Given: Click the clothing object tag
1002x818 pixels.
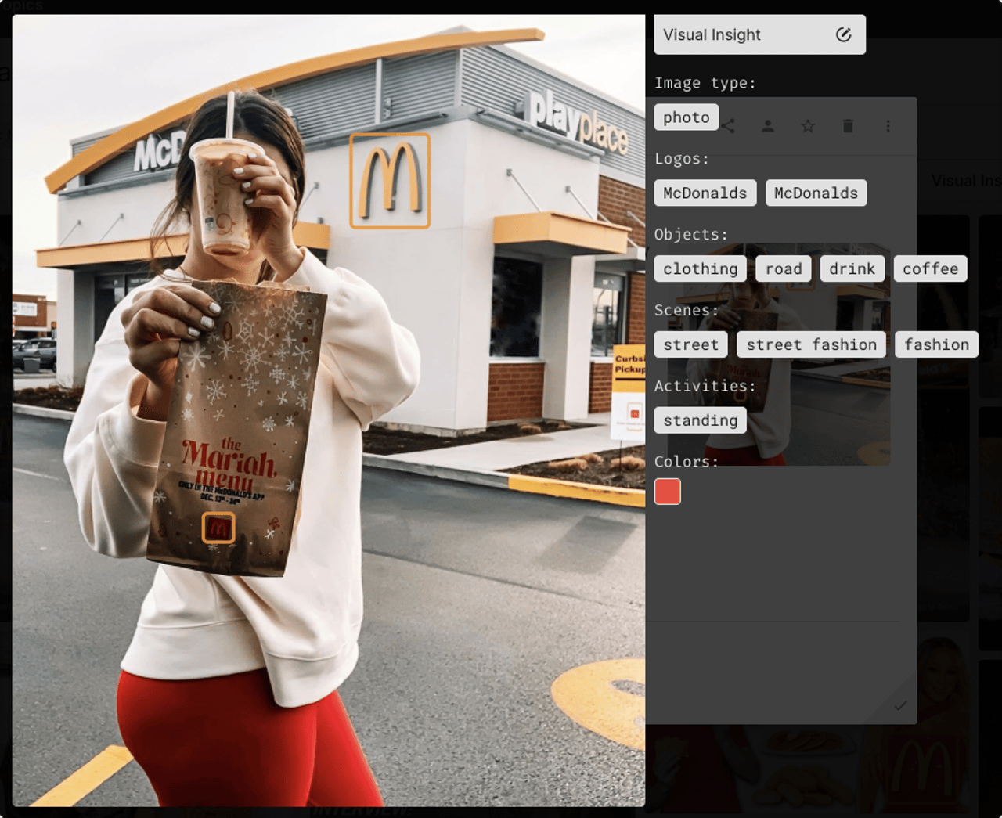Looking at the screenshot, I should [x=701, y=269].
